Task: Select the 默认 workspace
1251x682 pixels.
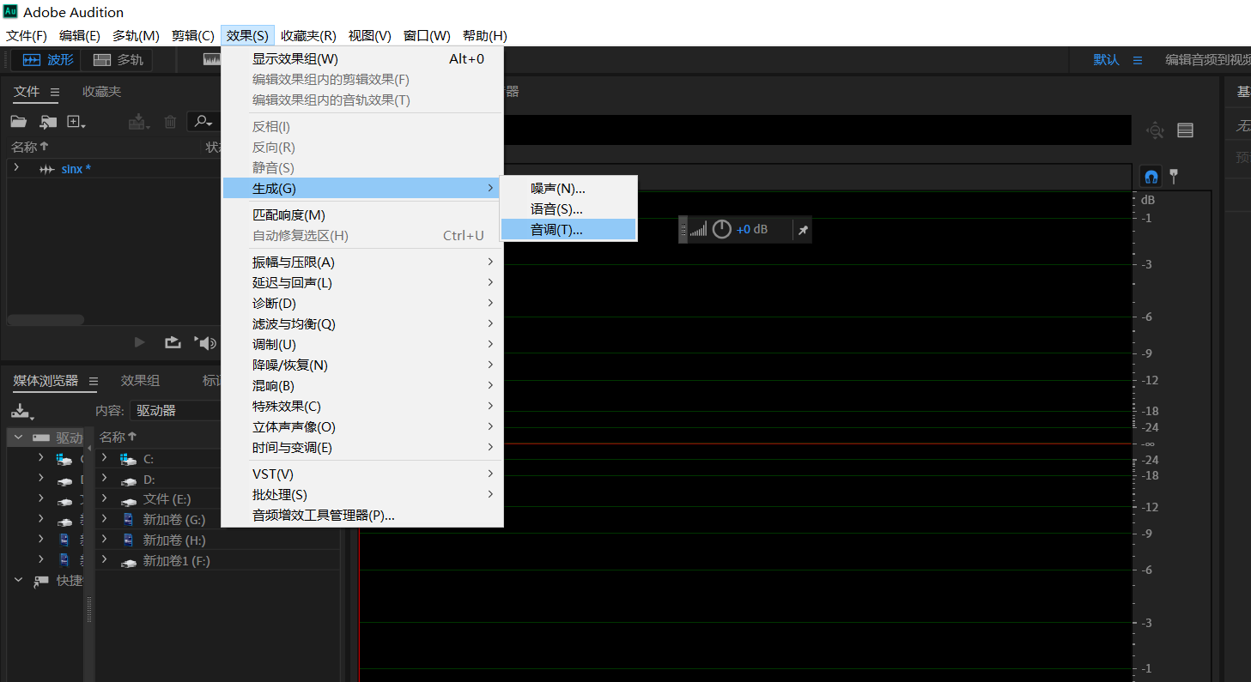Action: 1106,60
